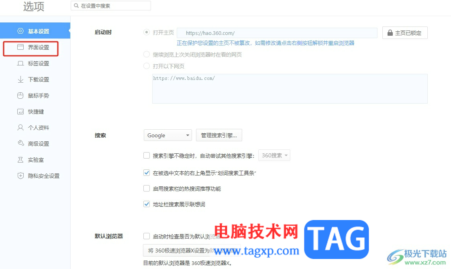Click the 在设置中搜索 search field
Screen dimensions: 451x269
point(111,6)
